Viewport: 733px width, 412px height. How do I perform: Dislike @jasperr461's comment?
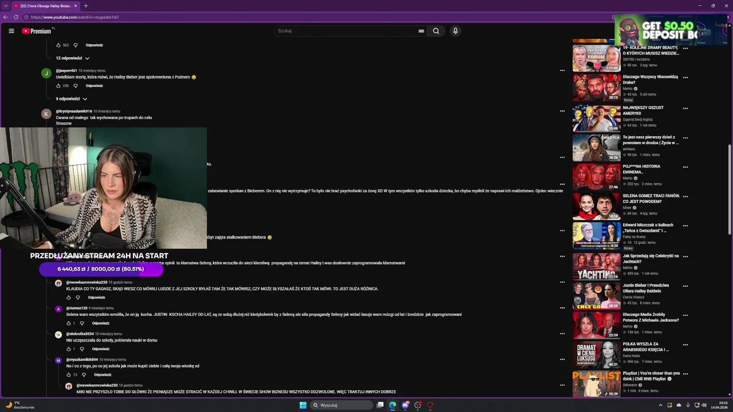coord(76,86)
